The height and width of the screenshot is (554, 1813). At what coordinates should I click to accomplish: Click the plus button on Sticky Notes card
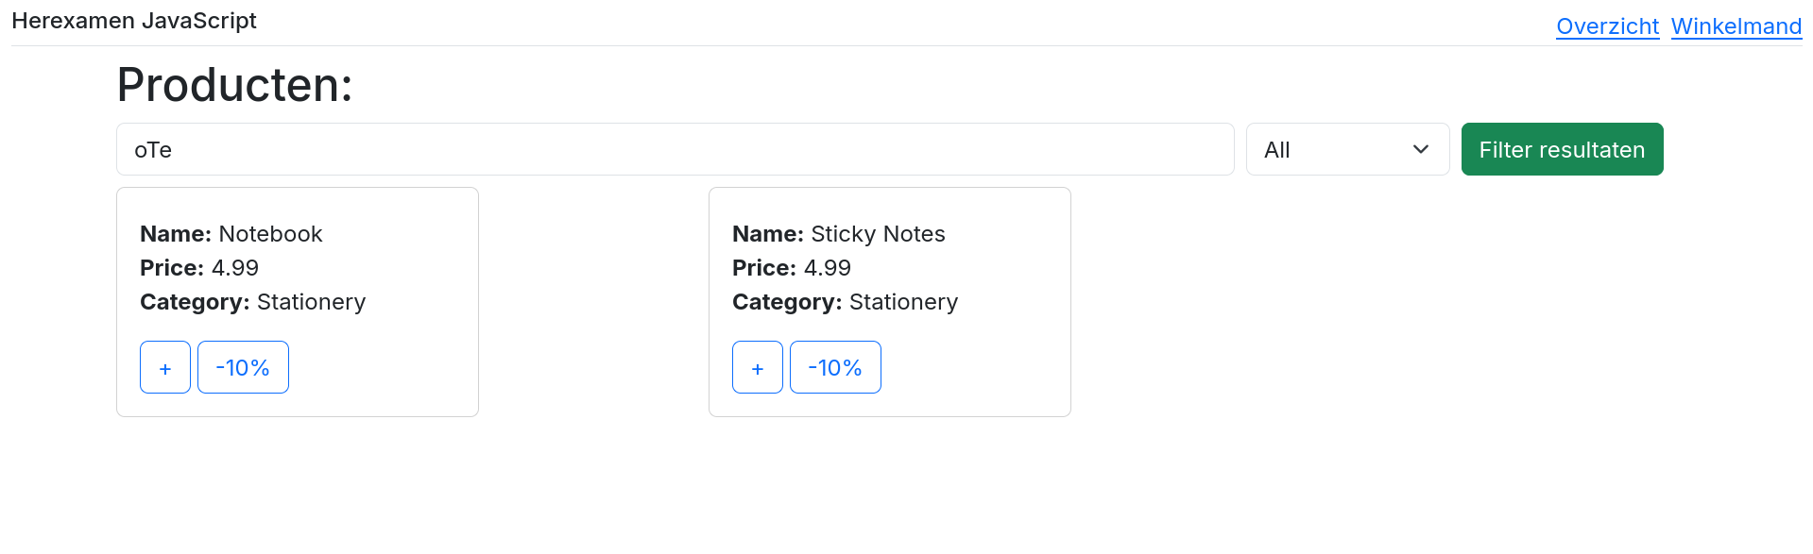tap(758, 367)
